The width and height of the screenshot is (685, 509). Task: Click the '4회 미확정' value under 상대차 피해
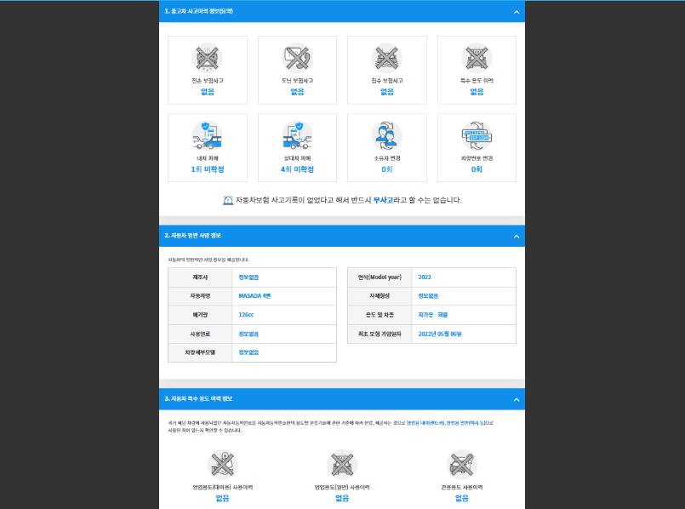tap(297, 169)
